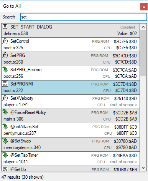
Task: Click the data-label icon next to SetPRGNMI
Action: point(5,84)
